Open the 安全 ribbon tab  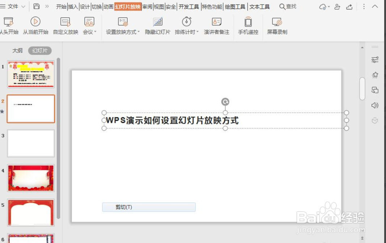[171, 7]
